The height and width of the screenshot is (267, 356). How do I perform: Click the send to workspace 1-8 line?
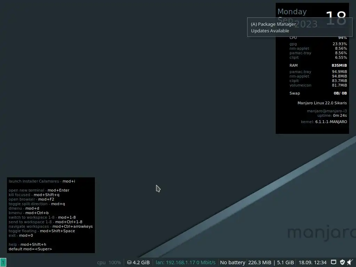click(x=46, y=222)
